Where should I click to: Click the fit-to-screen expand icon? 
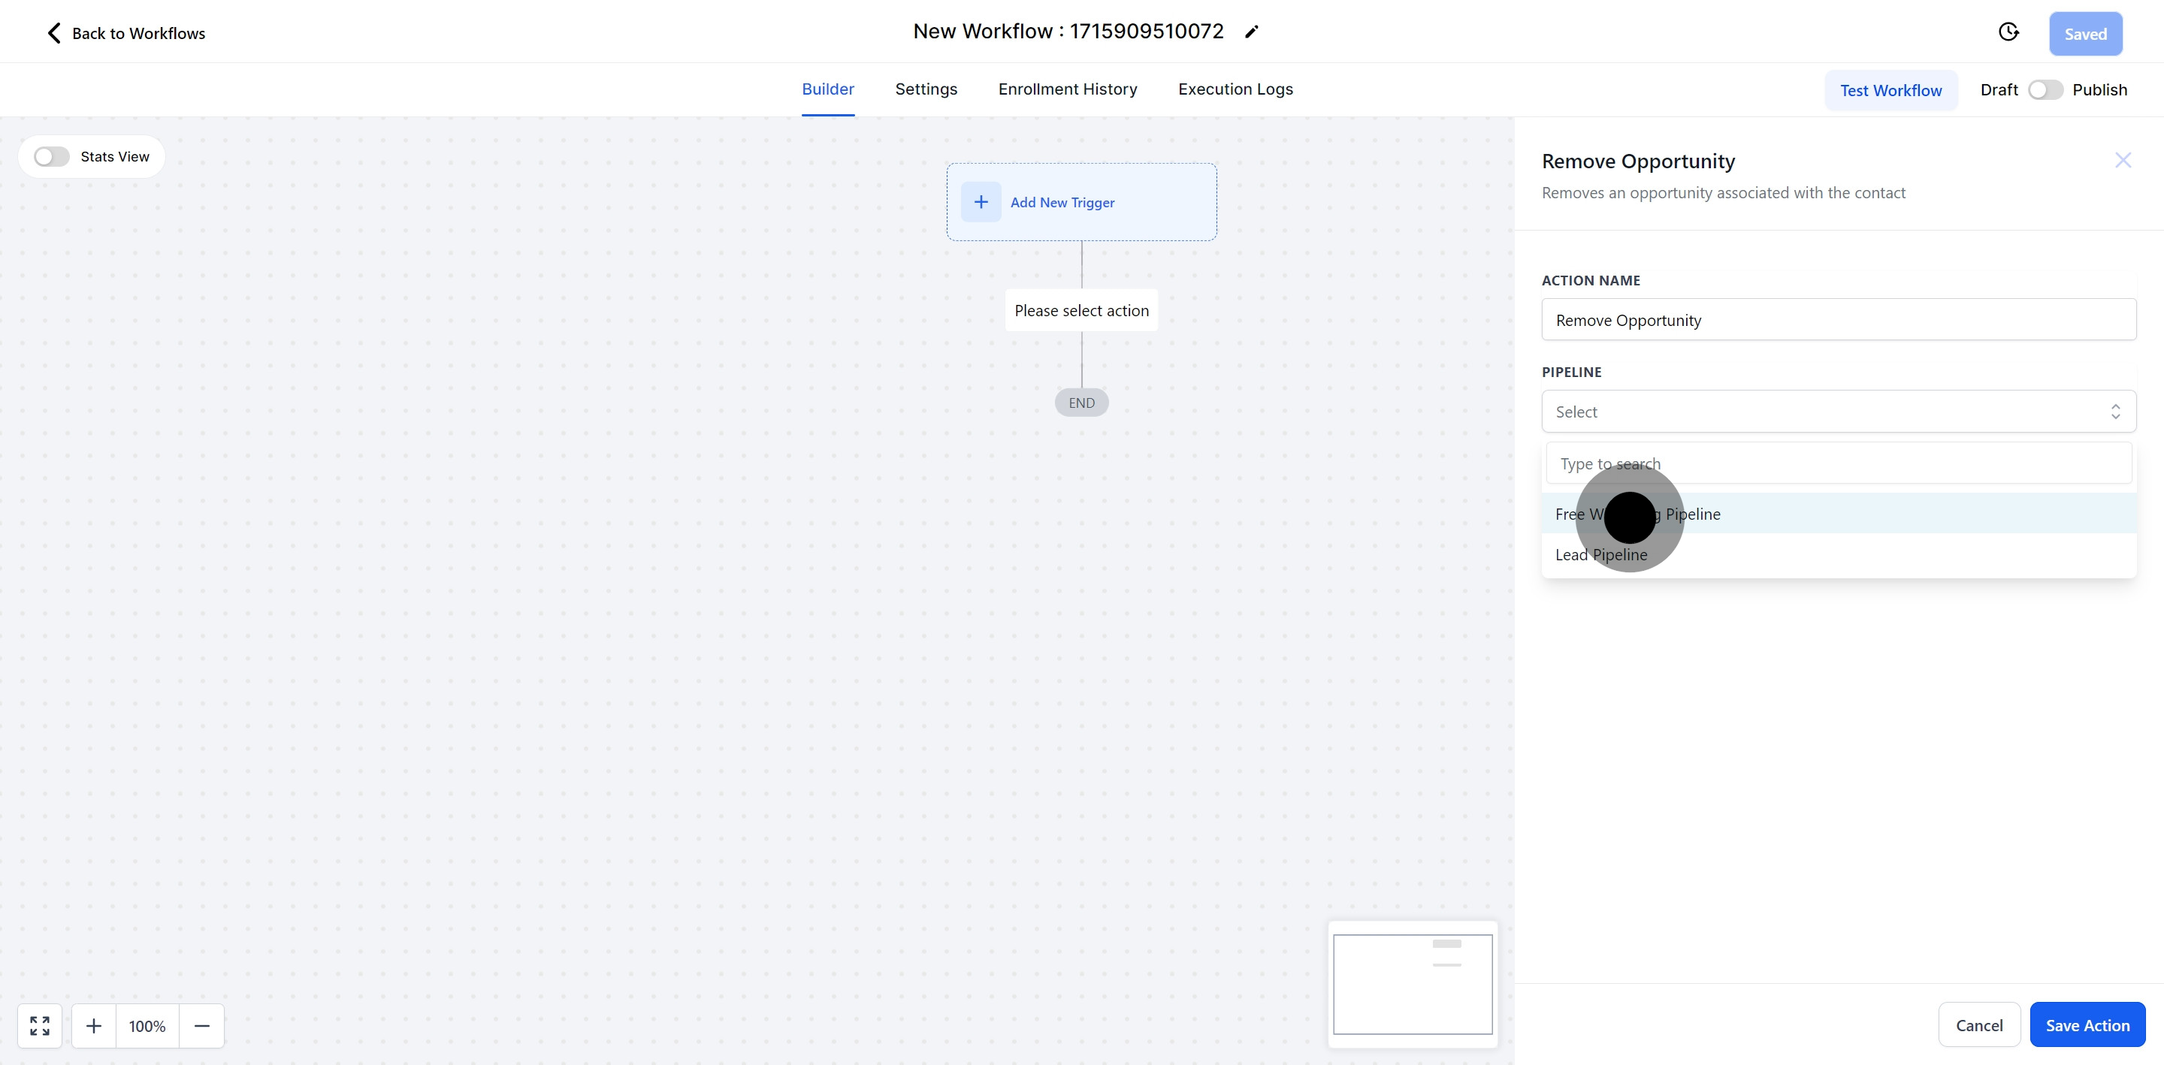[x=40, y=1025]
